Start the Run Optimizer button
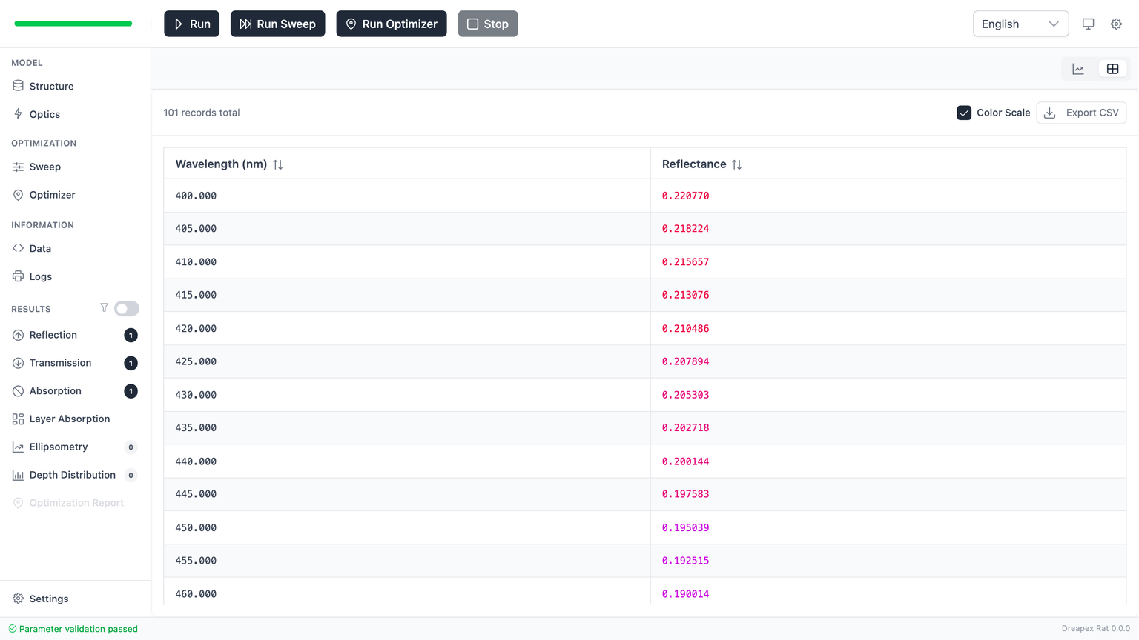Viewport: 1139px width, 640px height. (391, 24)
